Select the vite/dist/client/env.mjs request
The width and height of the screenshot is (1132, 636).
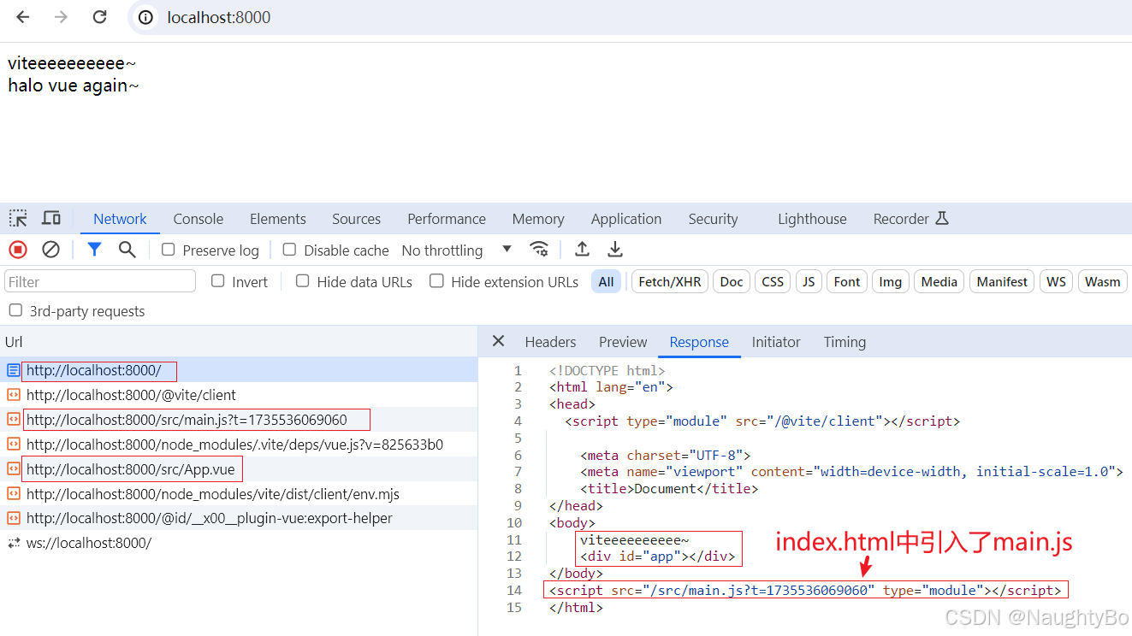(239, 493)
